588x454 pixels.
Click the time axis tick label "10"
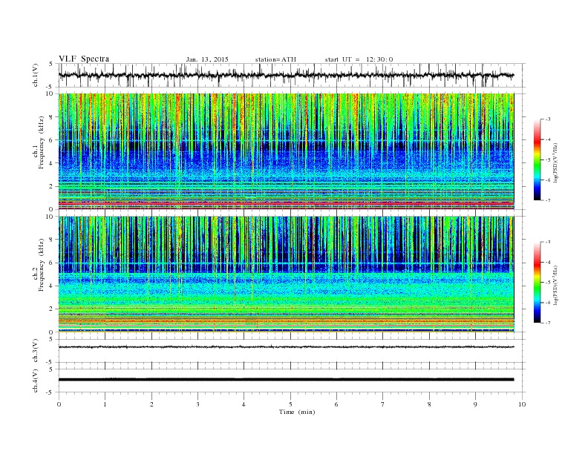click(x=522, y=404)
